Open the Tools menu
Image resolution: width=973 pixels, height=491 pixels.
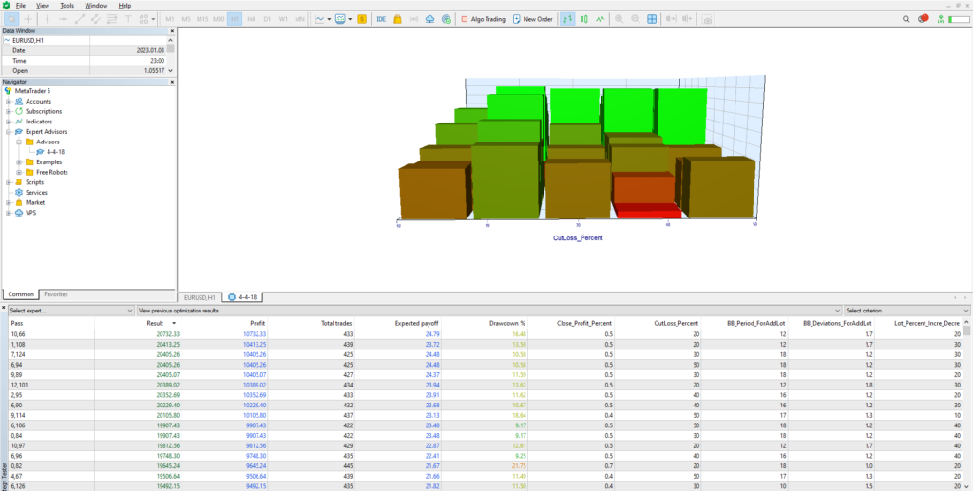point(67,6)
